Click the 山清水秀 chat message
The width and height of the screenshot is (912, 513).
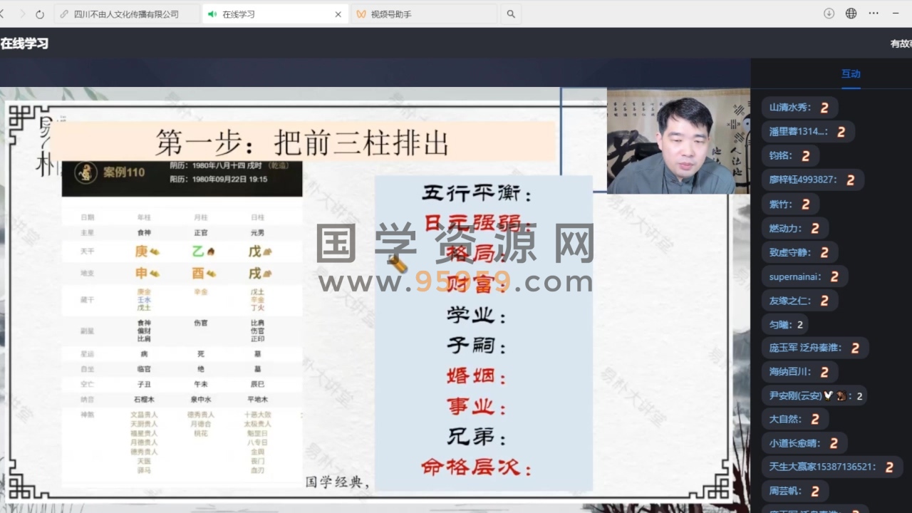pyautogui.click(x=798, y=108)
